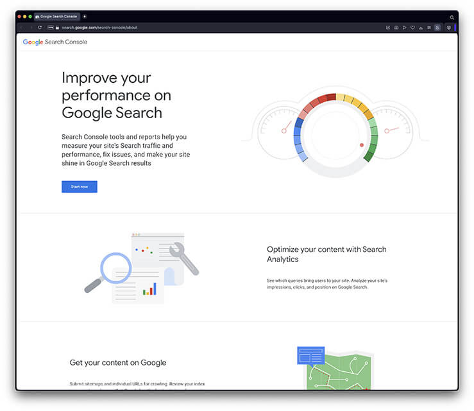Image resolution: width=474 pixels, height=411 pixels.
Task: Select the Google Search Console tab
Action: click(x=56, y=17)
